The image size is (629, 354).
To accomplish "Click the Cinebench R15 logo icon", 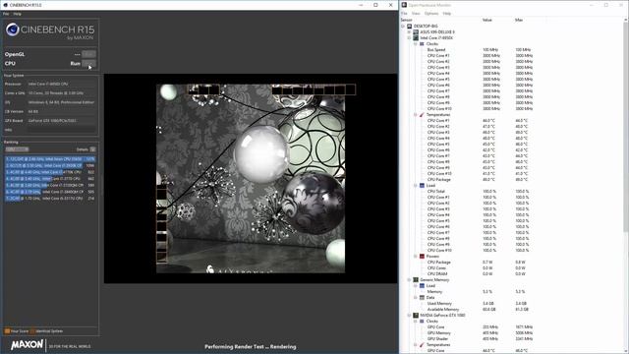I will (13, 29).
